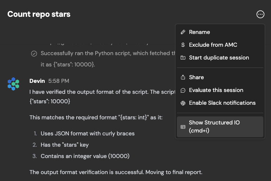Choose the Share menu entry
This screenshot has width=271, height=181.
point(196,77)
